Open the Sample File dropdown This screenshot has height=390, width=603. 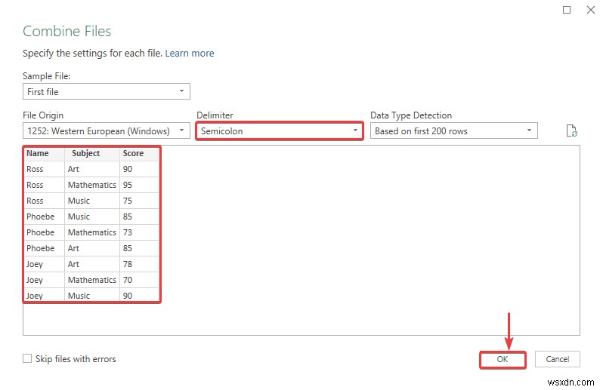[x=106, y=92]
